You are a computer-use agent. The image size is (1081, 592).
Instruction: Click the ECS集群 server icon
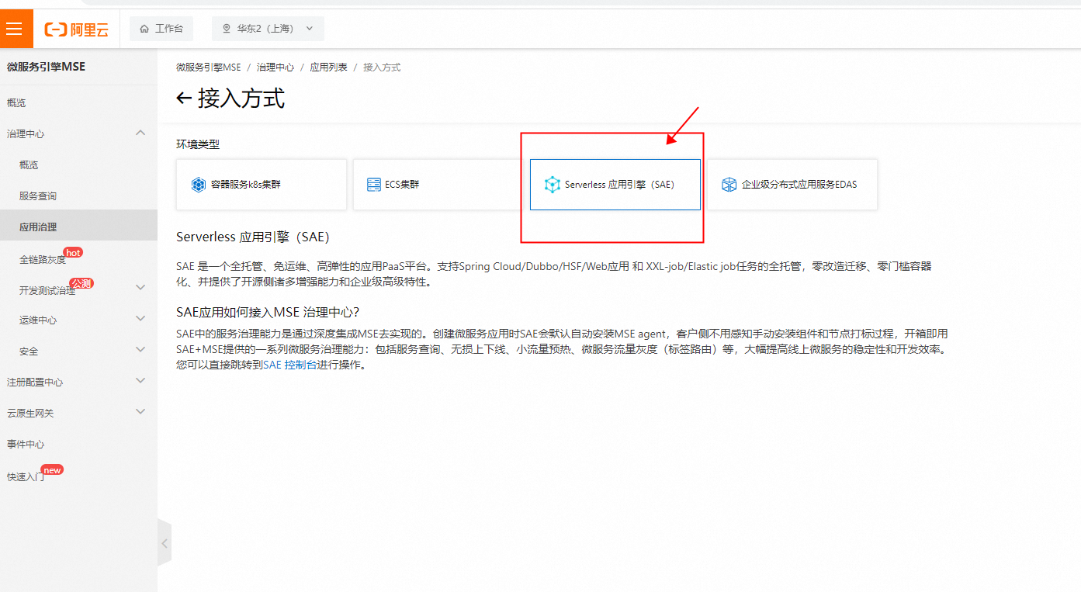pos(374,185)
